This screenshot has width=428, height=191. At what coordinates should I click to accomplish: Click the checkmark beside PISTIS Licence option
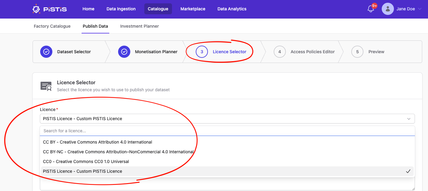(408, 171)
